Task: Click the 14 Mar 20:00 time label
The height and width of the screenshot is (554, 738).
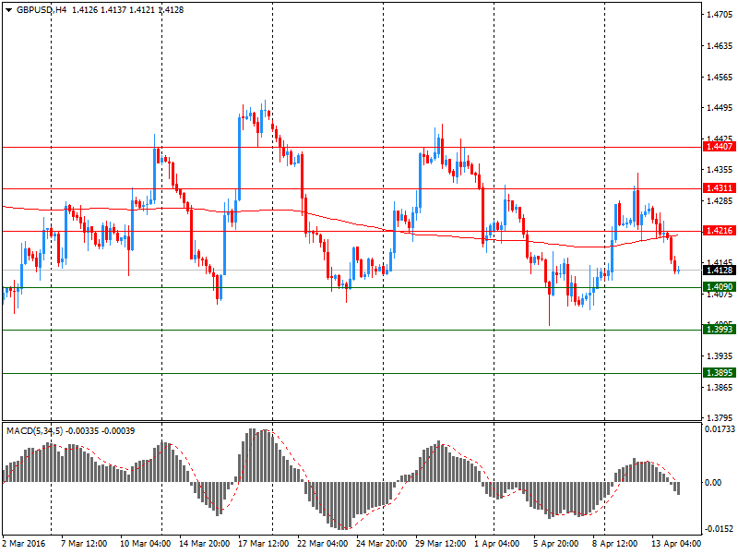Action: (x=204, y=544)
